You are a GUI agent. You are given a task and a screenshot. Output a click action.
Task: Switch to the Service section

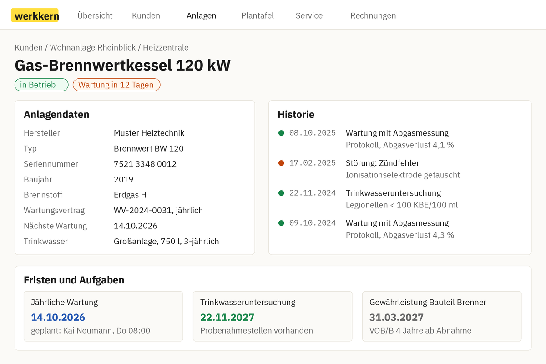(x=309, y=15)
